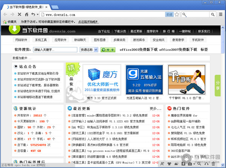Select the 图形图像 category button

pos(99,40)
